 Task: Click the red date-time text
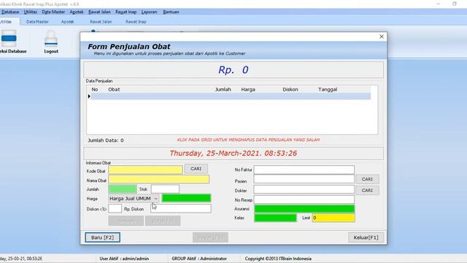click(233, 153)
